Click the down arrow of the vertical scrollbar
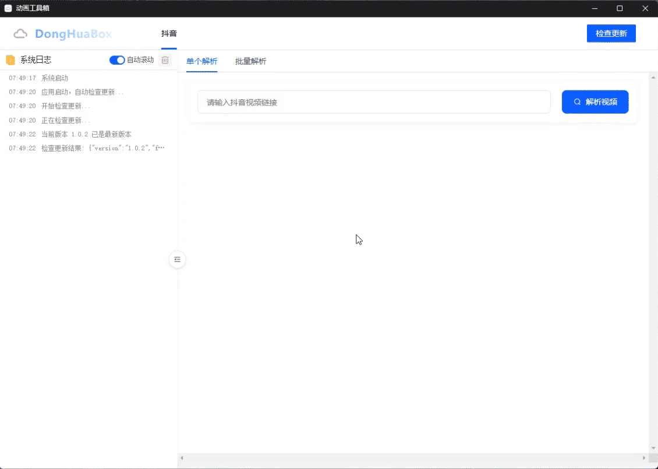 tap(653, 447)
